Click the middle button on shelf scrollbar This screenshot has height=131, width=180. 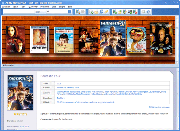[x=177, y=28]
